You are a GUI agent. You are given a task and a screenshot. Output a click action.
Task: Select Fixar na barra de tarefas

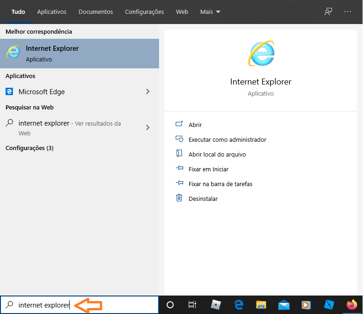point(220,184)
